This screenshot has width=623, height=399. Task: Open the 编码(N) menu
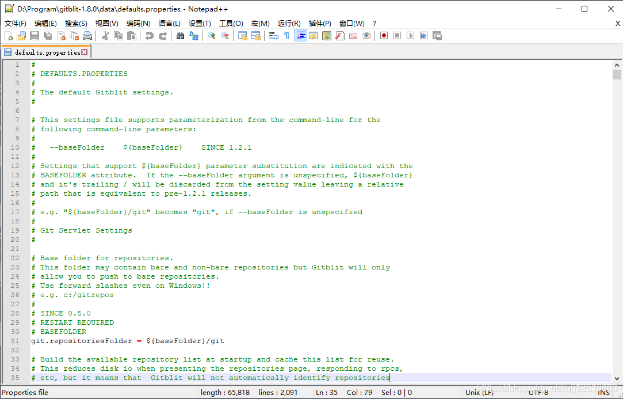[138, 24]
